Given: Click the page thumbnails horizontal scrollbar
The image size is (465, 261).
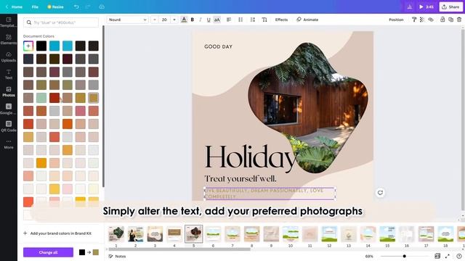Looking at the screenshot, I should [x=179, y=249].
